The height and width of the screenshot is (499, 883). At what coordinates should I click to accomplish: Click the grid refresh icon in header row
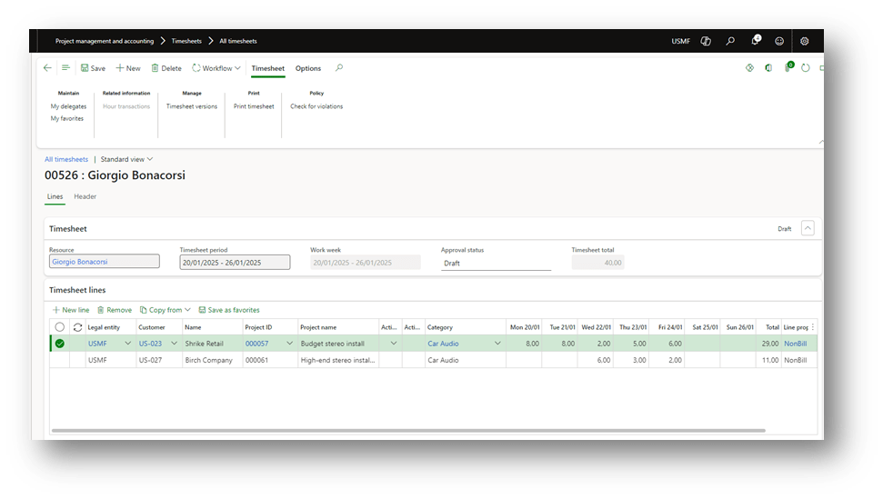pos(77,327)
